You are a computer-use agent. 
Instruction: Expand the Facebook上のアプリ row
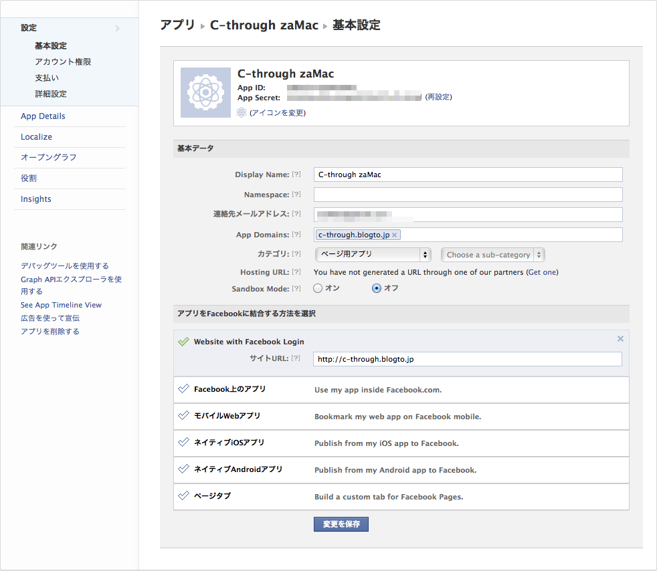pyautogui.click(x=401, y=390)
